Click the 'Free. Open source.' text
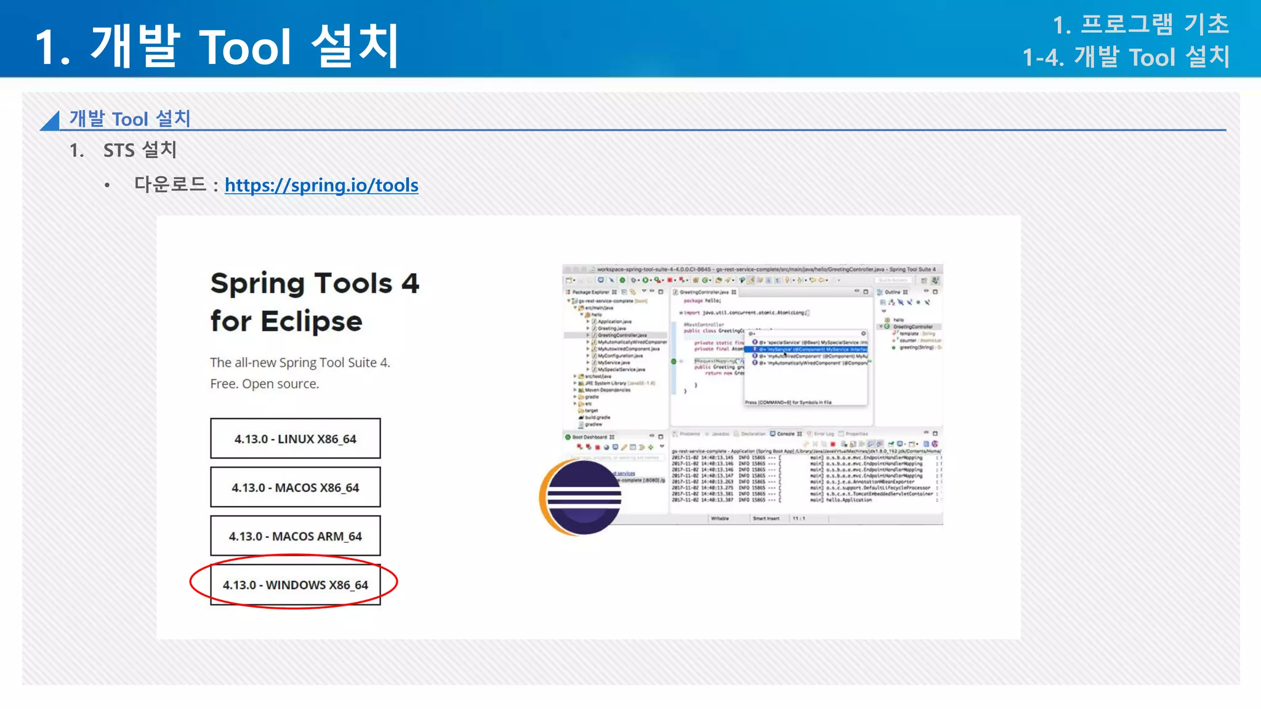The width and height of the screenshot is (1261, 709). coord(265,383)
